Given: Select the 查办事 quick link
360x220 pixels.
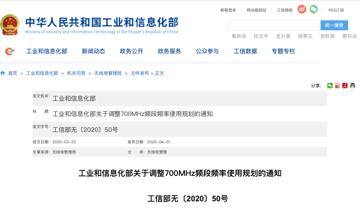Looking at the screenshot, I should pyautogui.click(x=283, y=36).
